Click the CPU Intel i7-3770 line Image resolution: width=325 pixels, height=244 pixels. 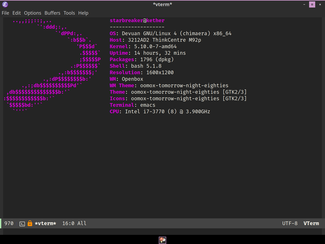pyautogui.click(x=160, y=112)
